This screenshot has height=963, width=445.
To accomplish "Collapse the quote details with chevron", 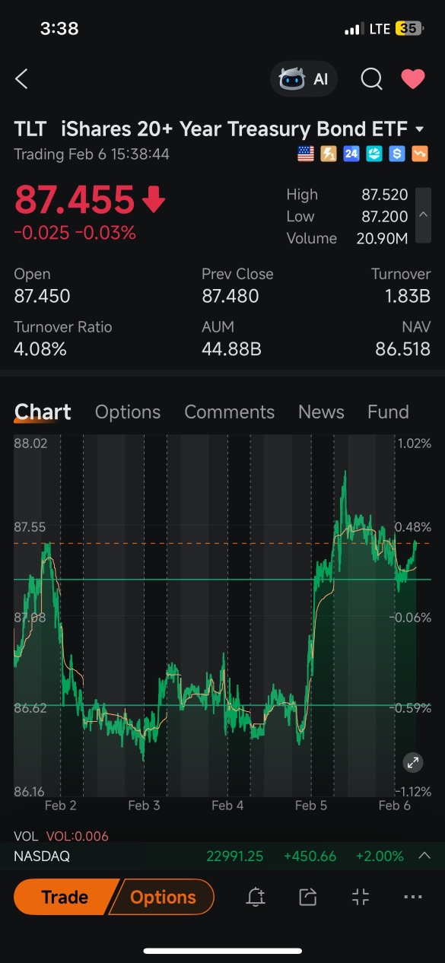I will pos(423,216).
